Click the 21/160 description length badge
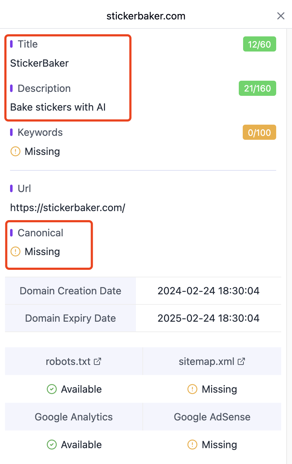This screenshot has width=292, height=464. pos(257,88)
